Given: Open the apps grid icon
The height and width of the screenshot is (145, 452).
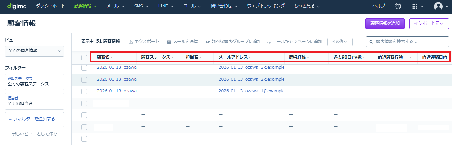Looking at the screenshot, I should coord(415,6).
